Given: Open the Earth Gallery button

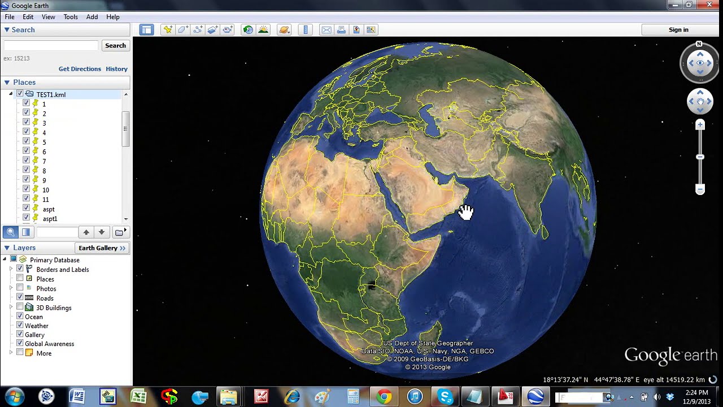Looking at the screenshot, I should [x=102, y=248].
